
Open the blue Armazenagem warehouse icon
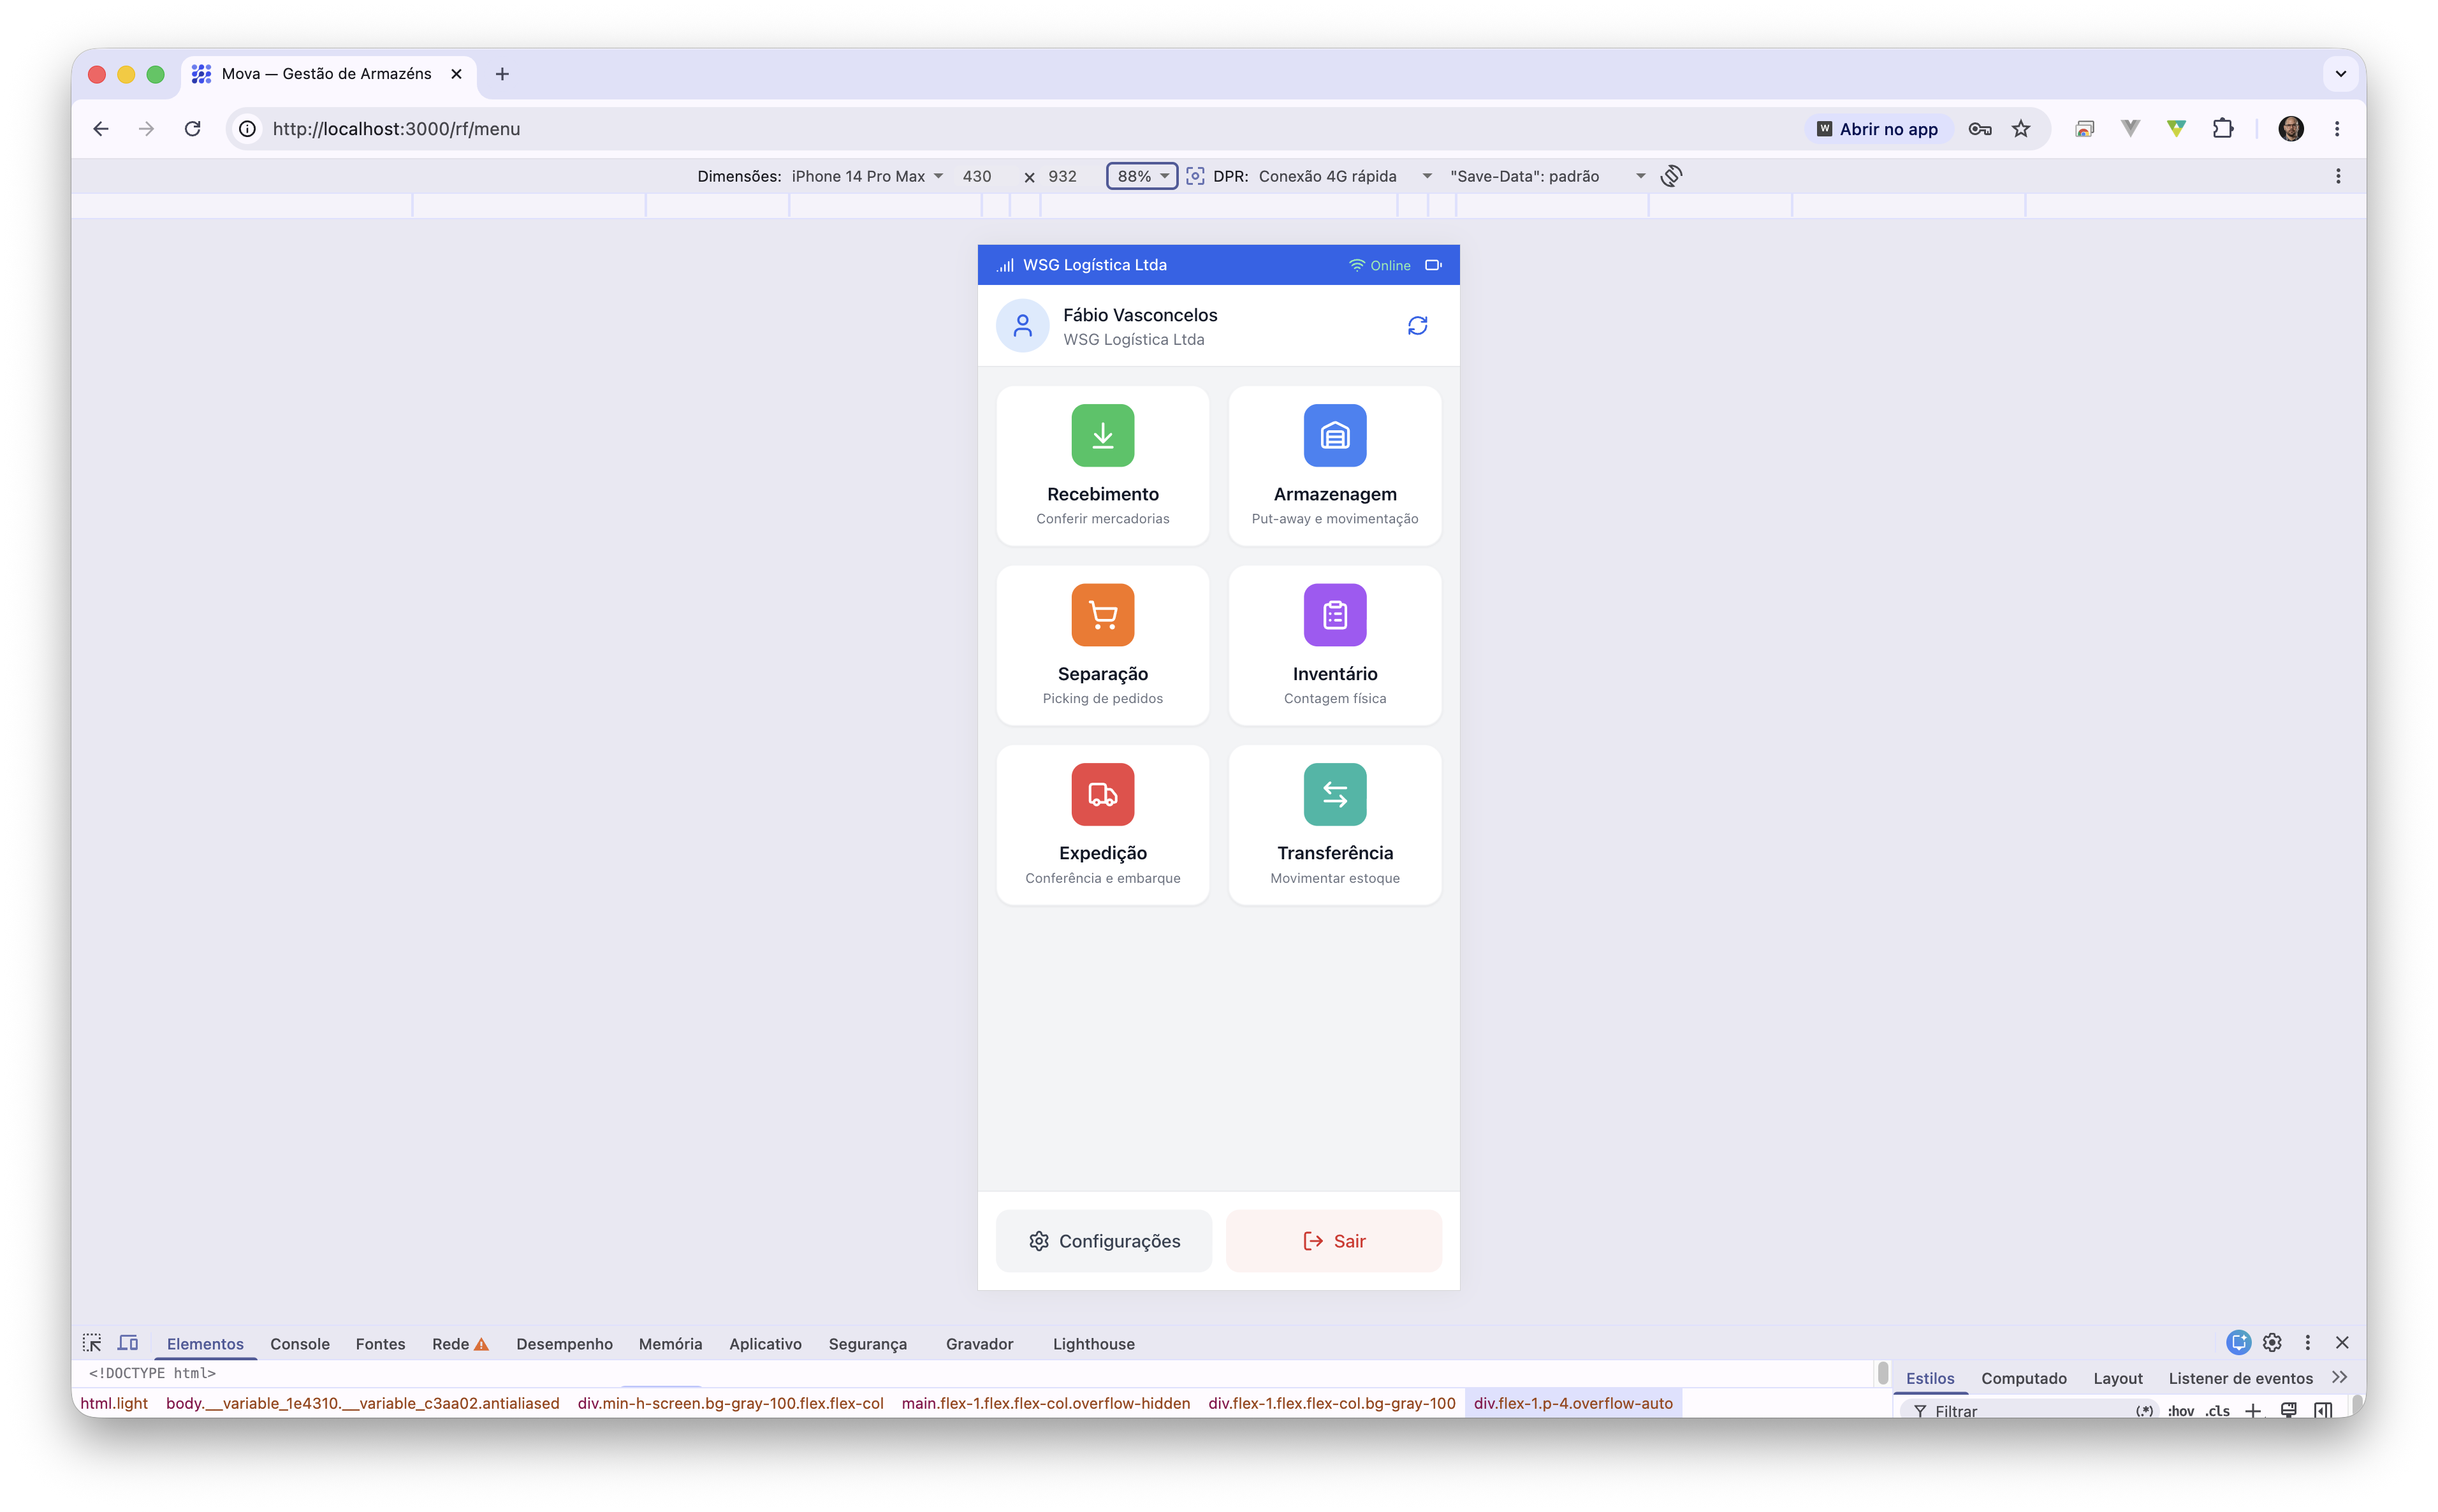tap(1334, 435)
